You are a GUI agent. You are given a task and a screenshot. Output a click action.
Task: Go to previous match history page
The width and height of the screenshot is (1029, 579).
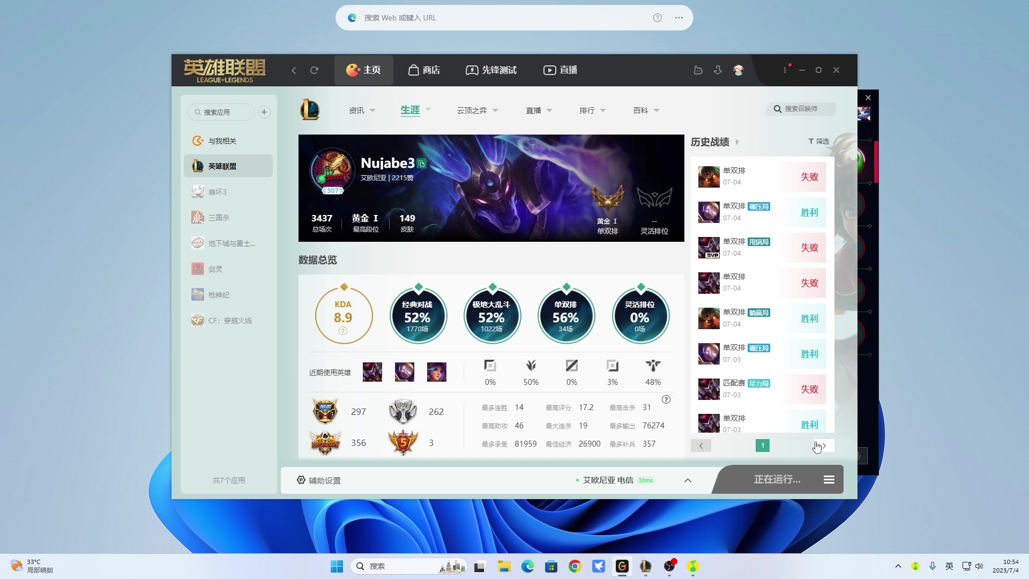(x=701, y=446)
